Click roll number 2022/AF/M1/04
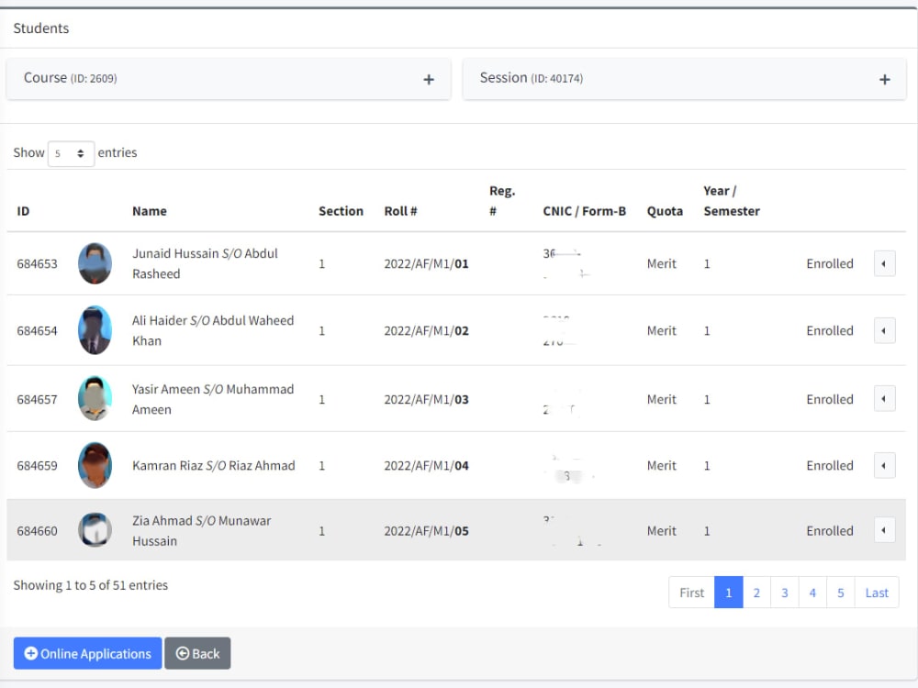 426,466
